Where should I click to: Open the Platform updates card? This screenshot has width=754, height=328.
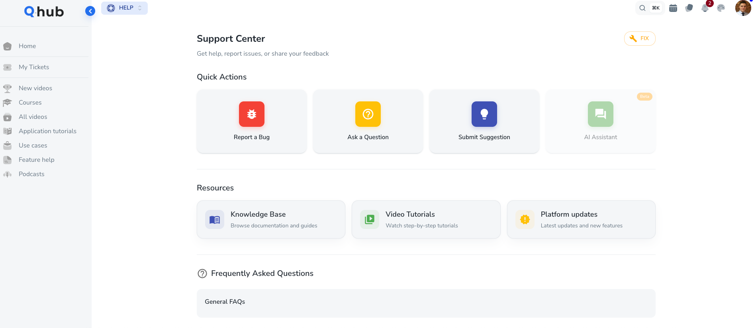click(x=581, y=219)
